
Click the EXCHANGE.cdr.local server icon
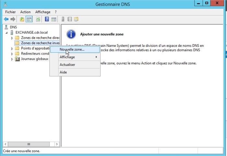(12, 32)
